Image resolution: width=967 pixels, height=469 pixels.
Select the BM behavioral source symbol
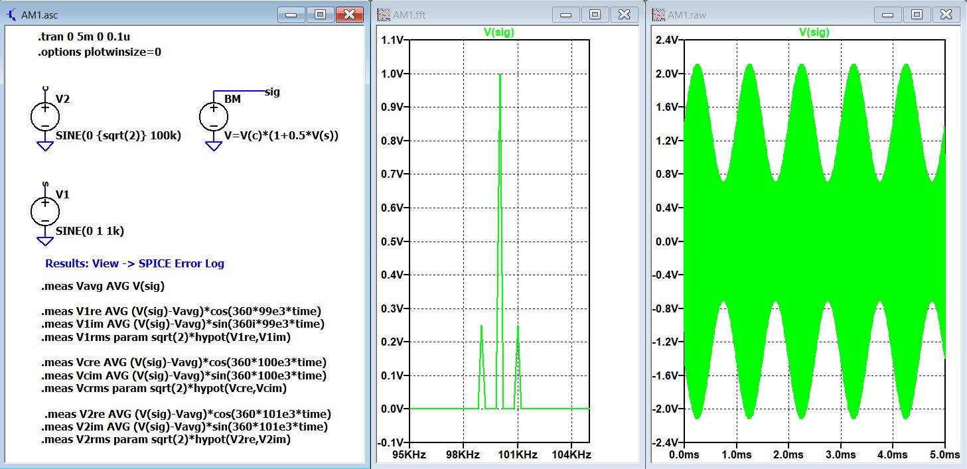214,117
